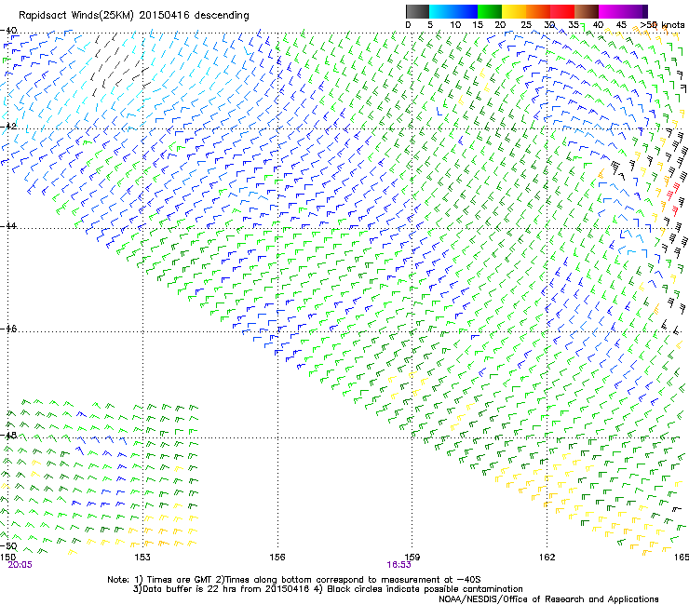The image size is (689, 605).
Task: Click the 'NOAA/NESDIS/Office of Research and Applications' credit
Action: tap(548, 599)
